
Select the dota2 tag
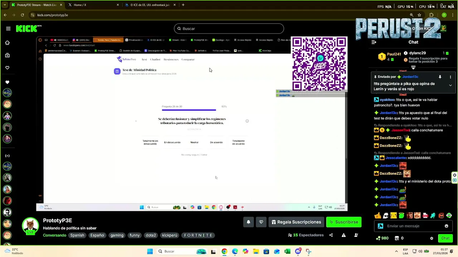pos(151,235)
